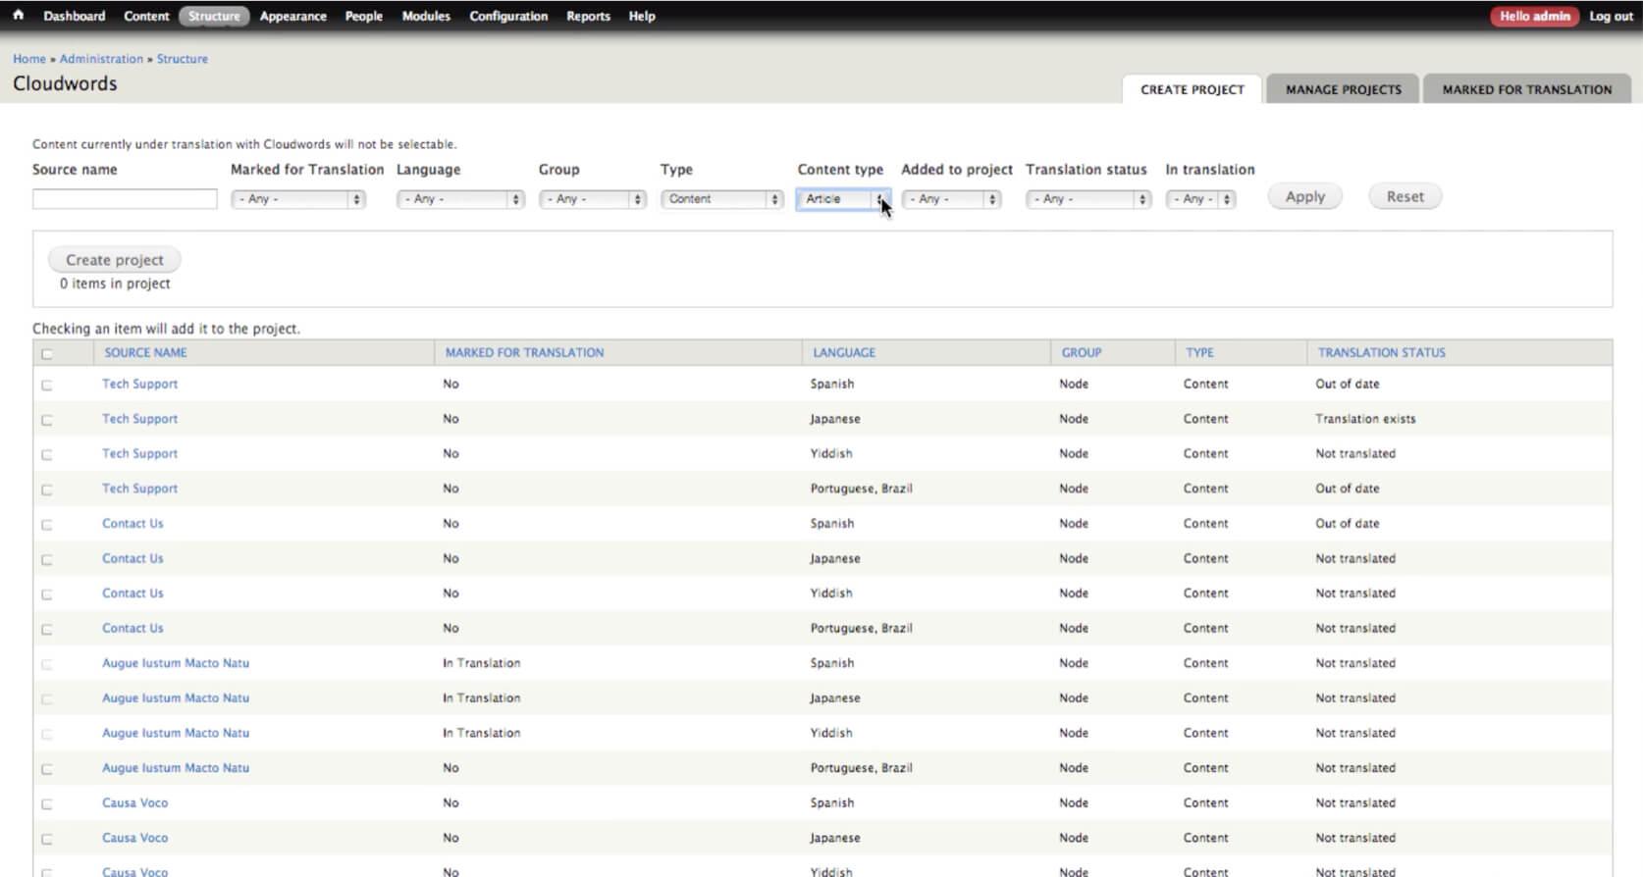1643x877 pixels.
Task: Open the Type dropdown set to Content
Action: click(x=721, y=199)
